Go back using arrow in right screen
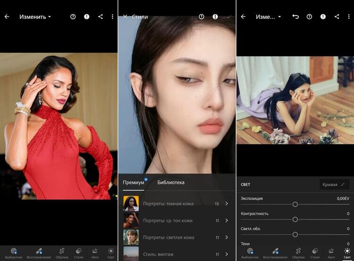Viewport: 354px width, 261px height. coord(243,16)
